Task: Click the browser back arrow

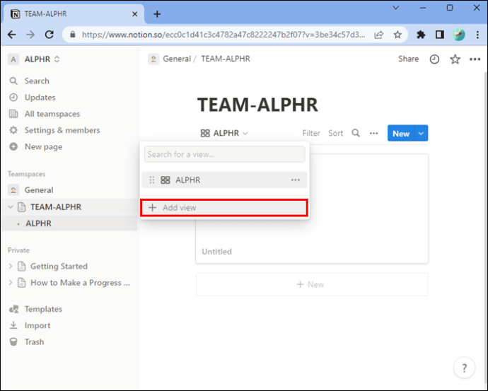Action: [x=12, y=35]
